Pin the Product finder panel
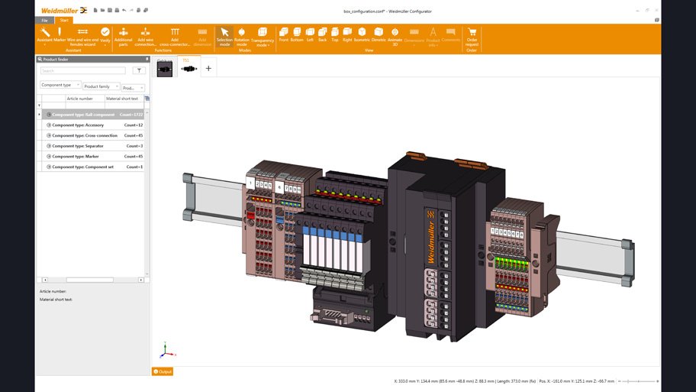This screenshot has width=696, height=392. tap(147, 59)
